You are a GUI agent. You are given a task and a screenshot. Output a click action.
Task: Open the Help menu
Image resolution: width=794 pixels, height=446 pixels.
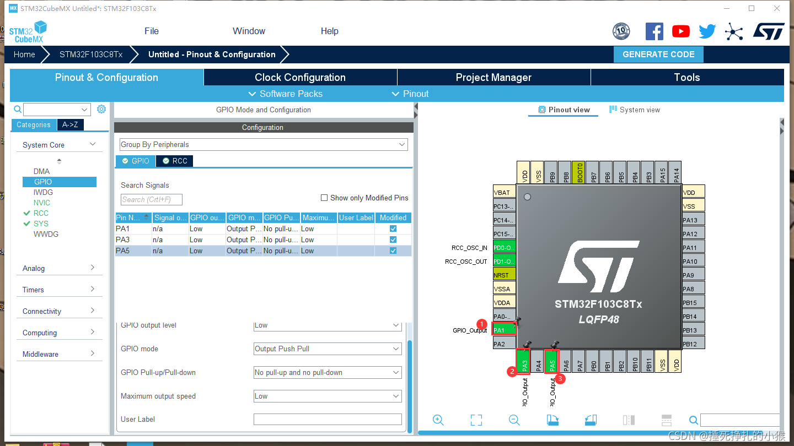coord(330,31)
